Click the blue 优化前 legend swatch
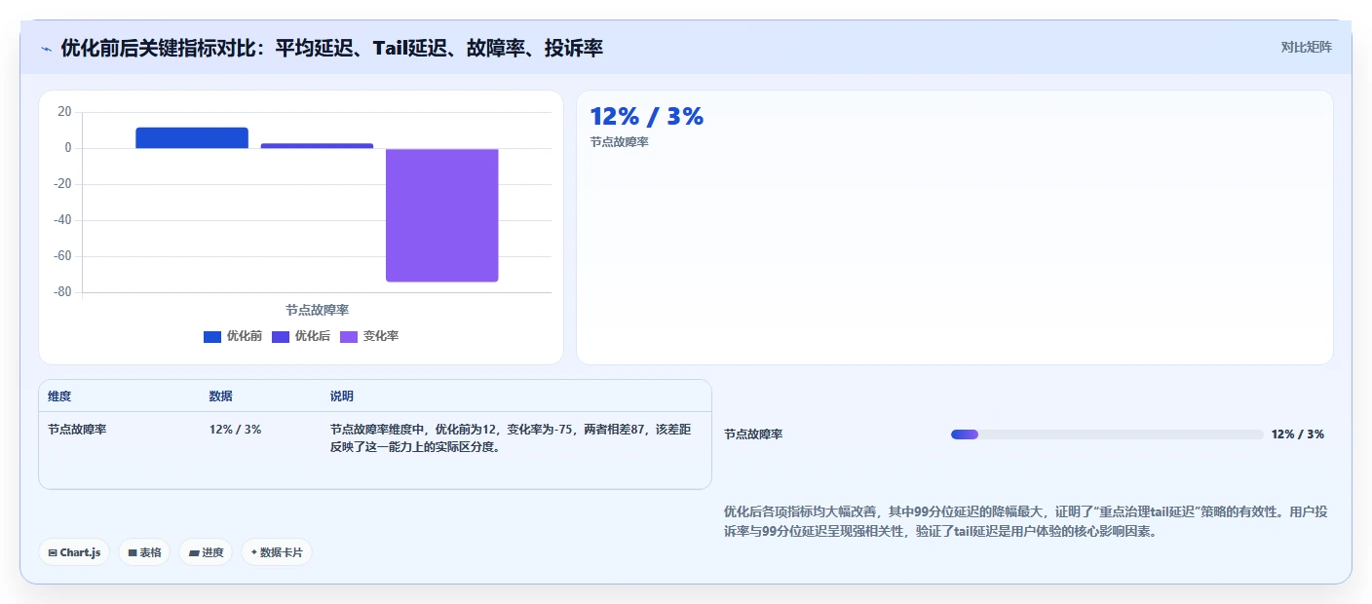 point(212,337)
